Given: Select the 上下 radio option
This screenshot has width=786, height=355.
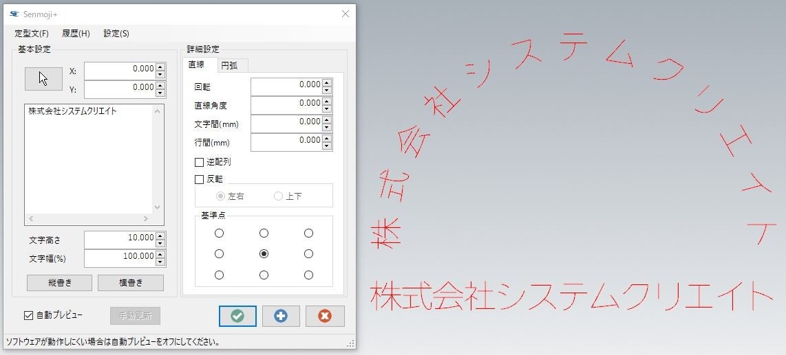Looking at the screenshot, I should [x=278, y=196].
